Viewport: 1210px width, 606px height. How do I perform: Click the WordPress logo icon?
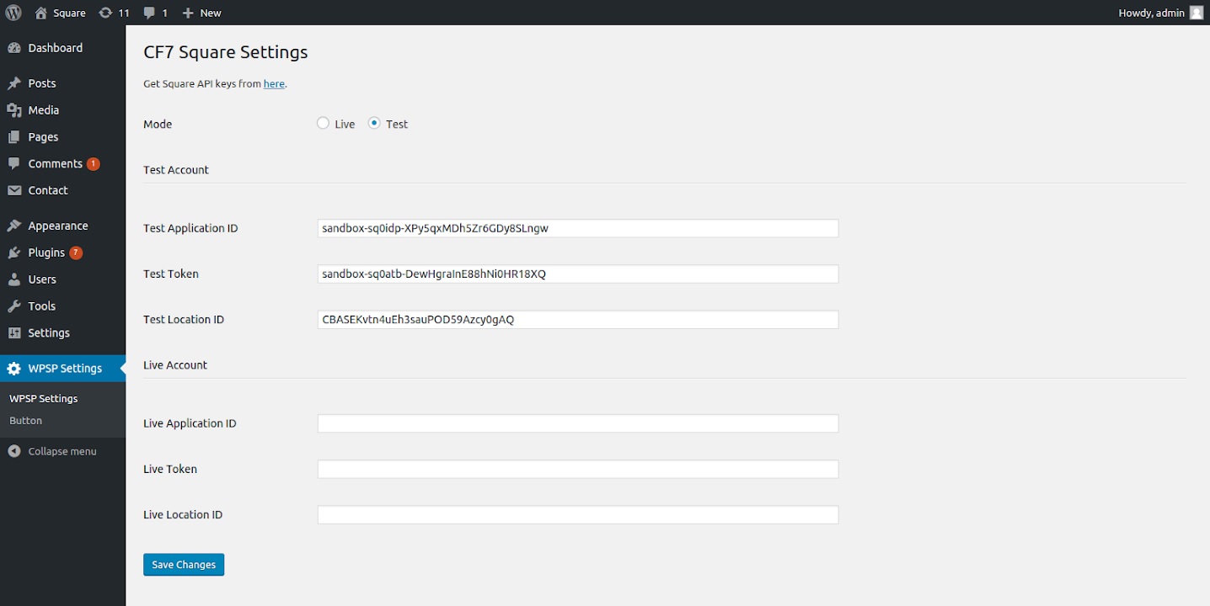13,13
